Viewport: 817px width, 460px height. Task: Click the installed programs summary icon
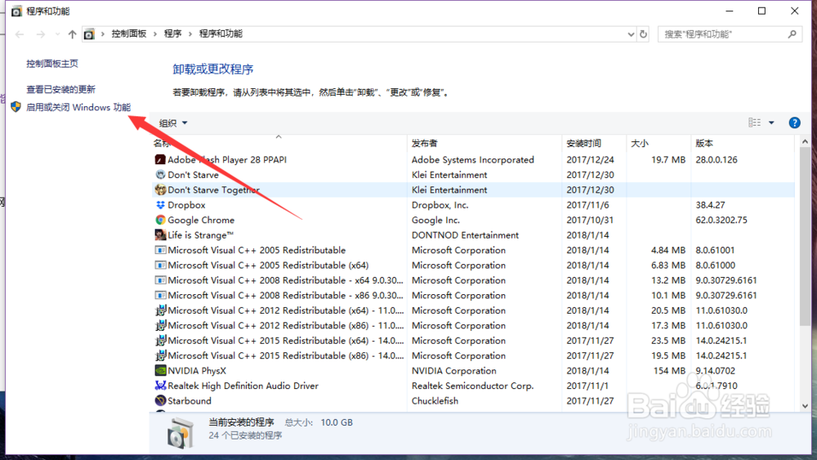click(x=181, y=432)
